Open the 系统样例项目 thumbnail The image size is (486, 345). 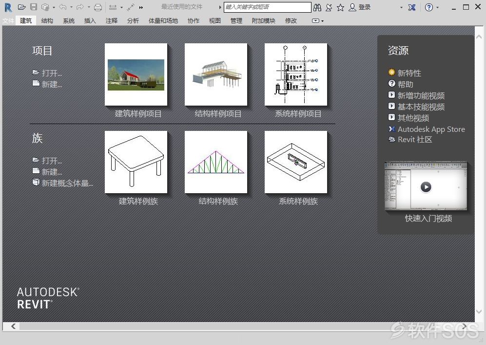[296, 74]
